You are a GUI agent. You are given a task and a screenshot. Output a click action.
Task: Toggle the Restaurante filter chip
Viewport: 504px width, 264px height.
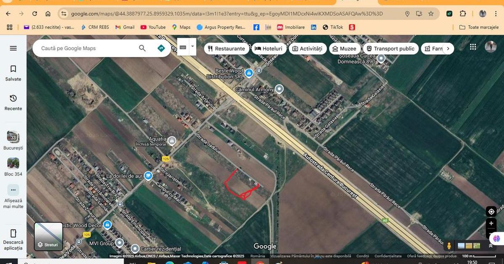click(227, 48)
